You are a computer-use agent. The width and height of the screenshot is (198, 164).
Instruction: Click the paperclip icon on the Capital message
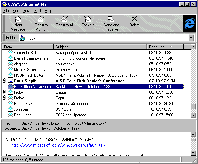(x=4, y=92)
